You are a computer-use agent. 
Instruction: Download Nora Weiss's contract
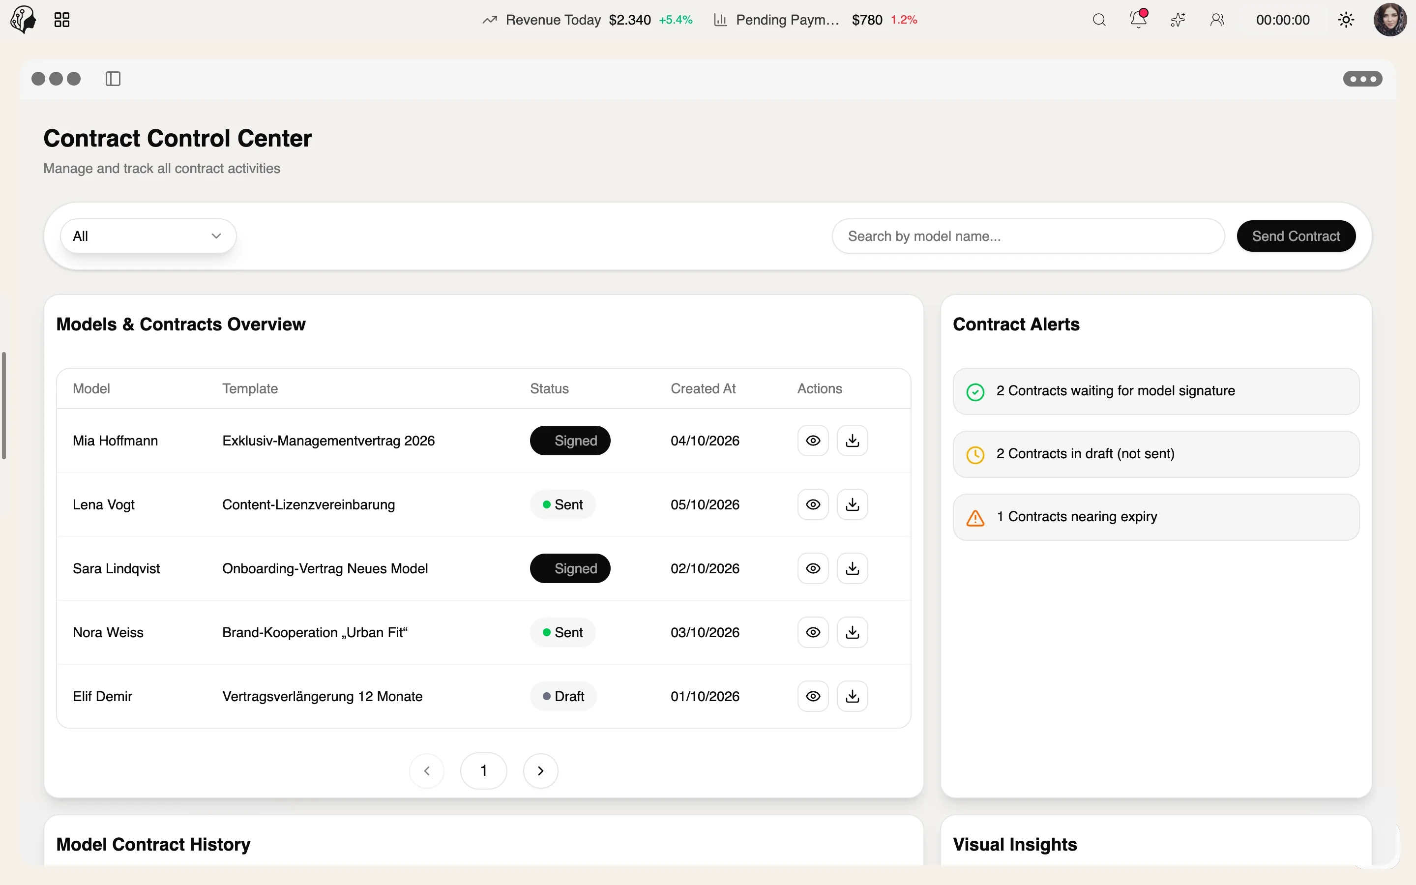[x=853, y=632]
